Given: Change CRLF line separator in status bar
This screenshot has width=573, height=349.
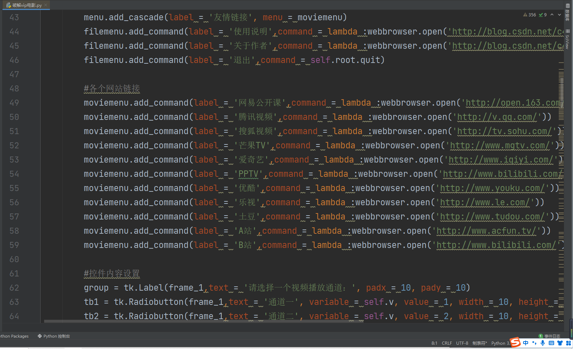Looking at the screenshot, I should click(447, 343).
